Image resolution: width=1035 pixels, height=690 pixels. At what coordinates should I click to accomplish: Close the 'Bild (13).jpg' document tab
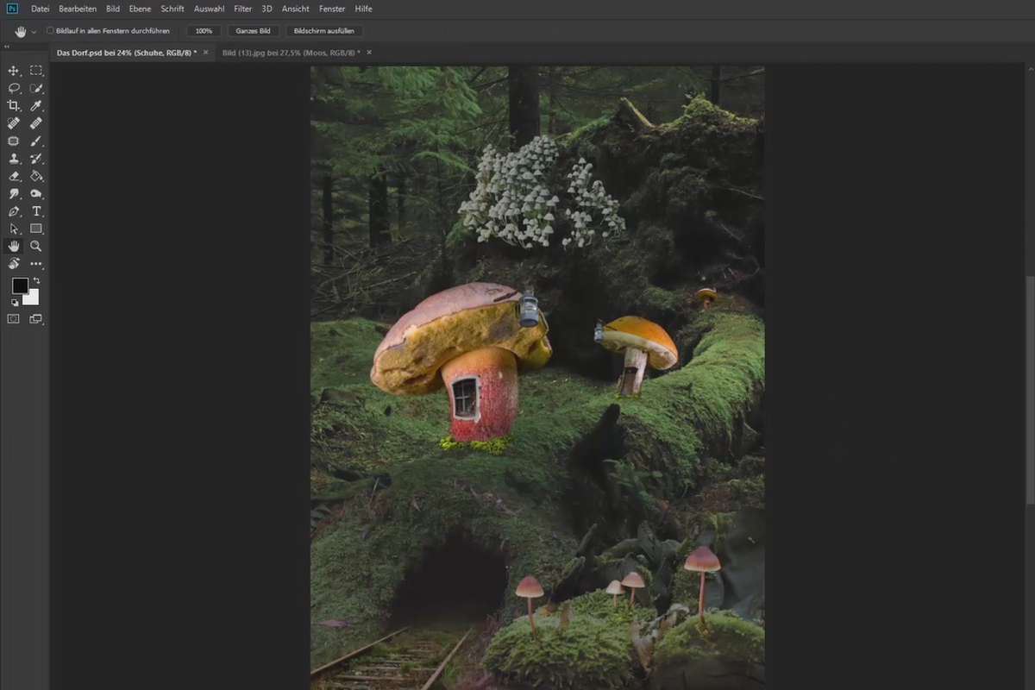point(369,53)
